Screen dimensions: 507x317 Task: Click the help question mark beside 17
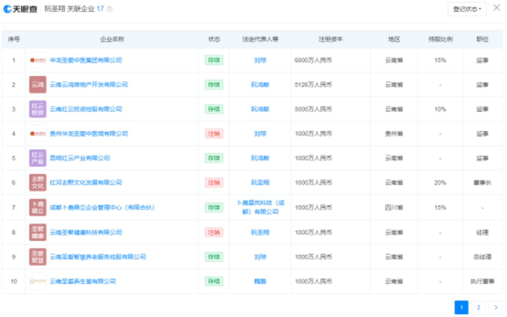point(109,9)
